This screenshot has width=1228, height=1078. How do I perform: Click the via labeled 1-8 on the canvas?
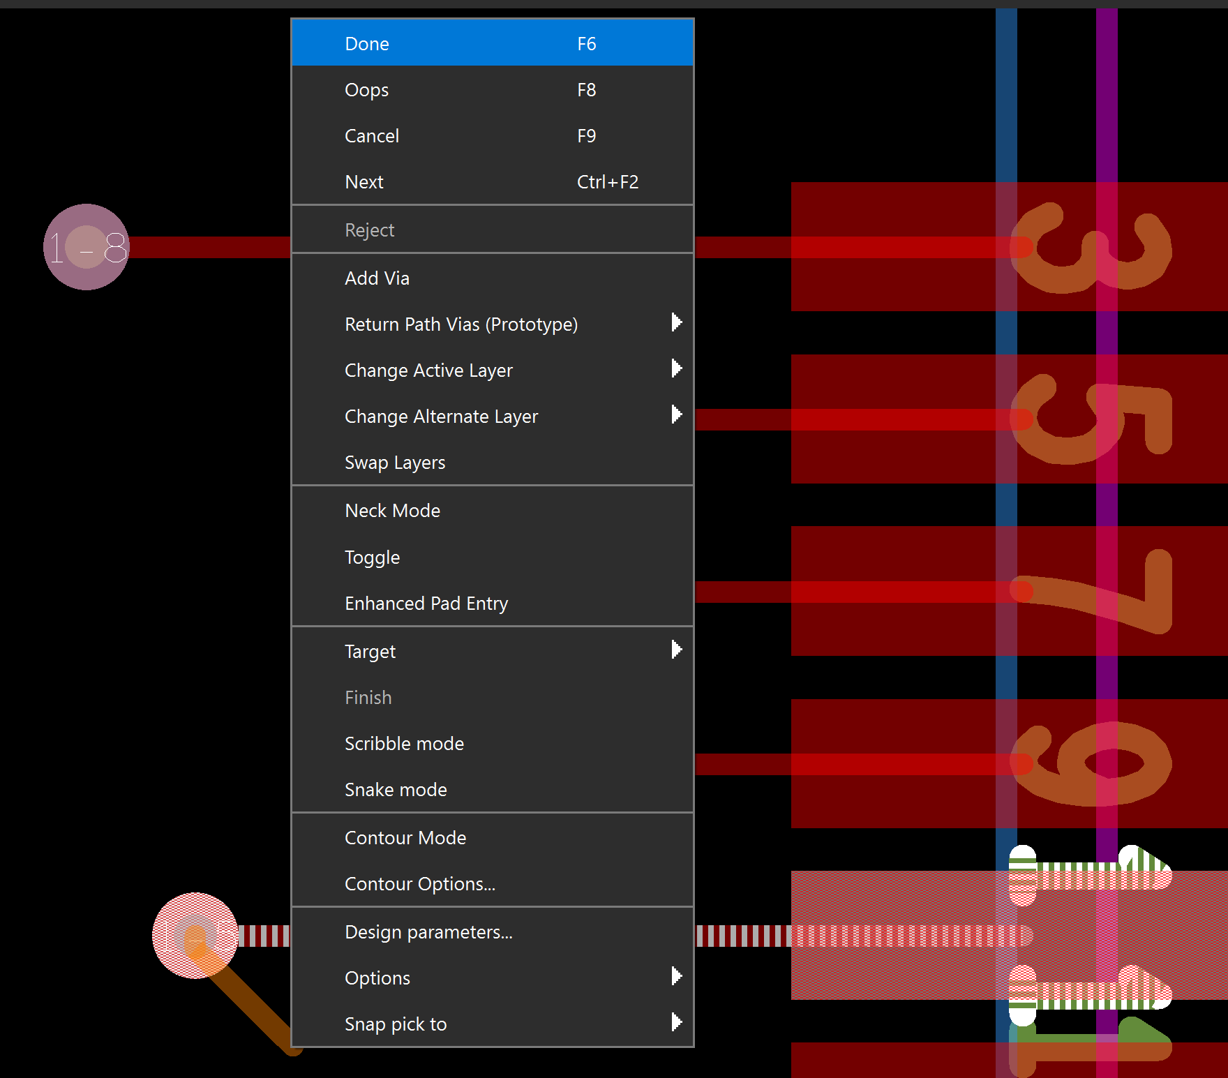86,247
